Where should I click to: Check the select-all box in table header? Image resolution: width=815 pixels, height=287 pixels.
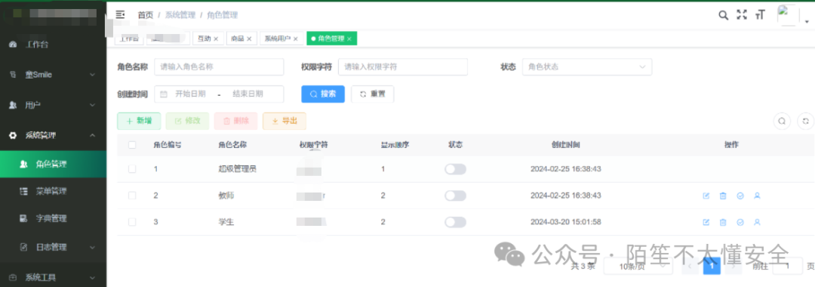point(132,144)
